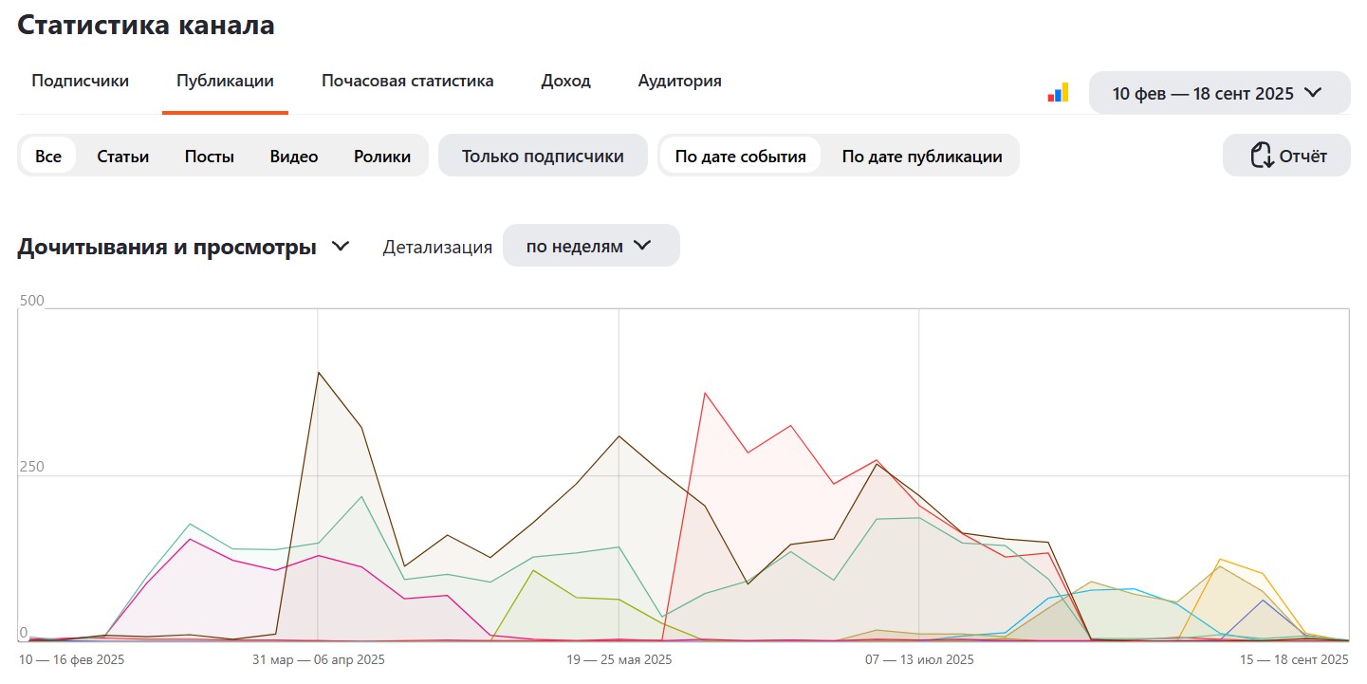Show only Видео statistics

click(x=293, y=156)
